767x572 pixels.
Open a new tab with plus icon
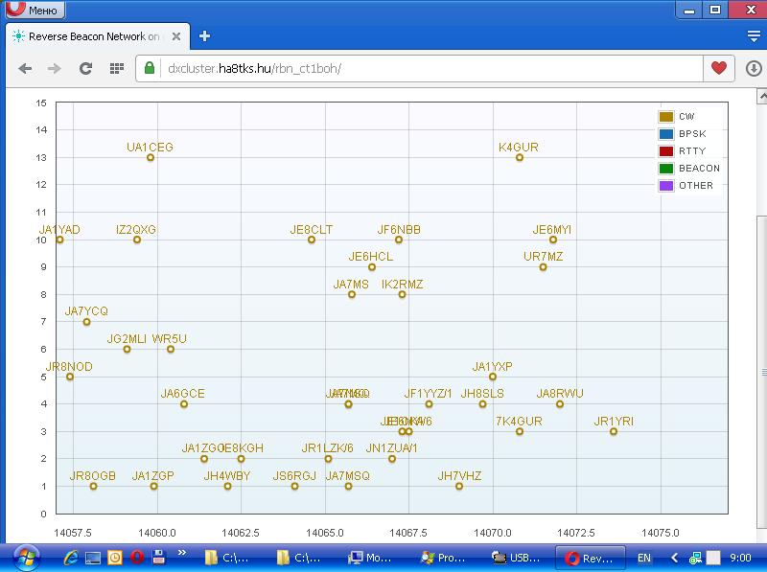204,36
